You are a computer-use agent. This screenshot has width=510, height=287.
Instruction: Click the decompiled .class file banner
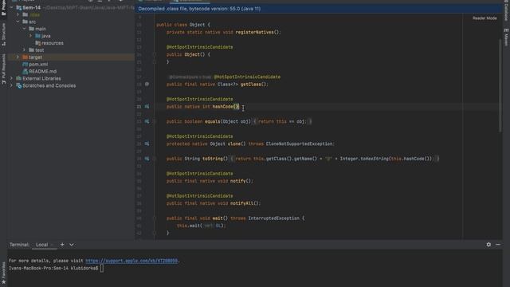pyautogui.click(x=319, y=9)
